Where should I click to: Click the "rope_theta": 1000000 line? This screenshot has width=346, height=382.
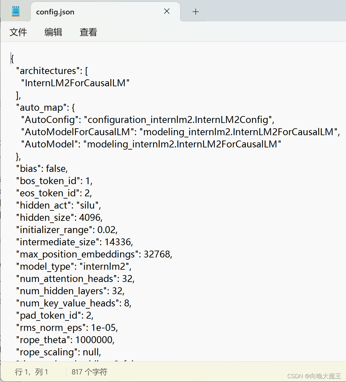pos(65,340)
